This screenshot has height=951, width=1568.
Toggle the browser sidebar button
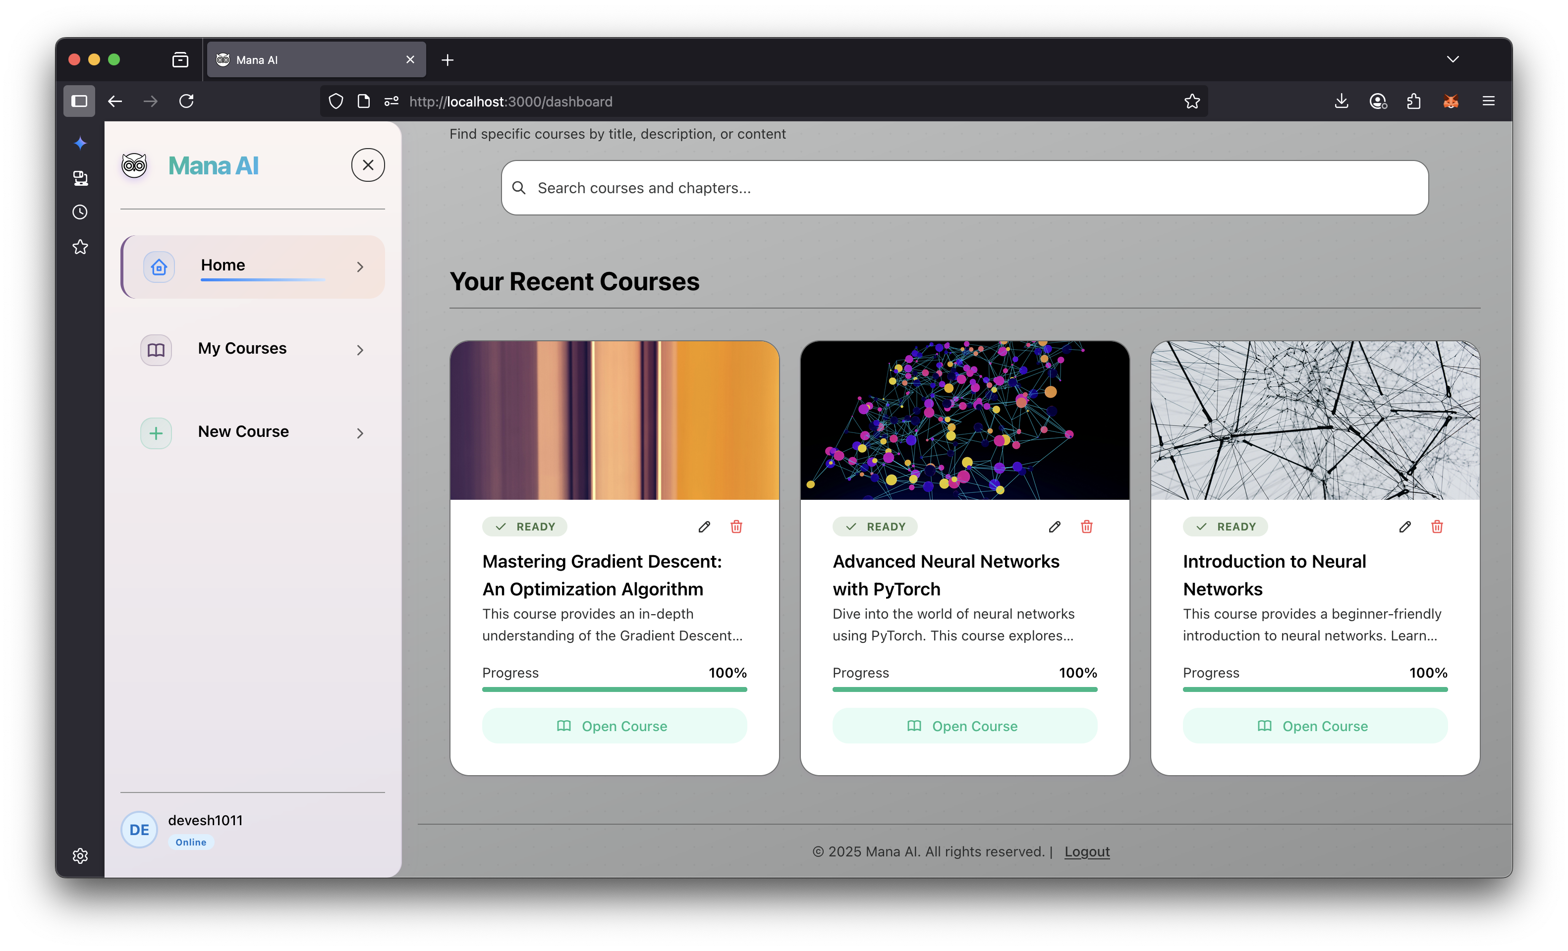(79, 102)
